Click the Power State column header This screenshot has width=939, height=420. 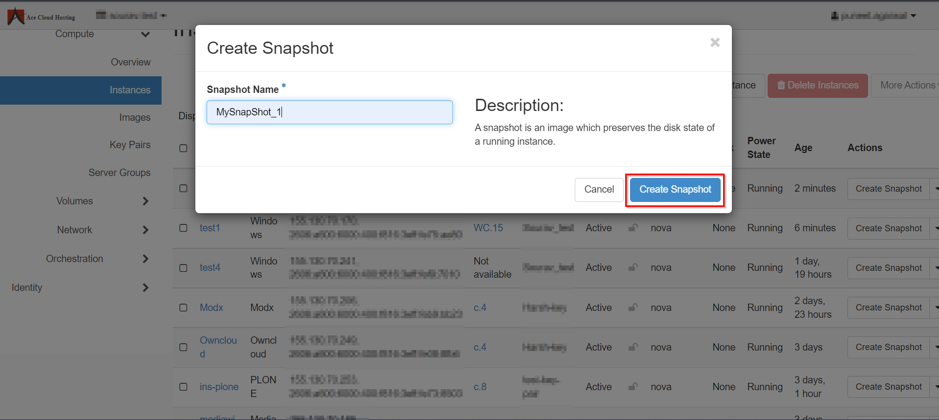761,148
